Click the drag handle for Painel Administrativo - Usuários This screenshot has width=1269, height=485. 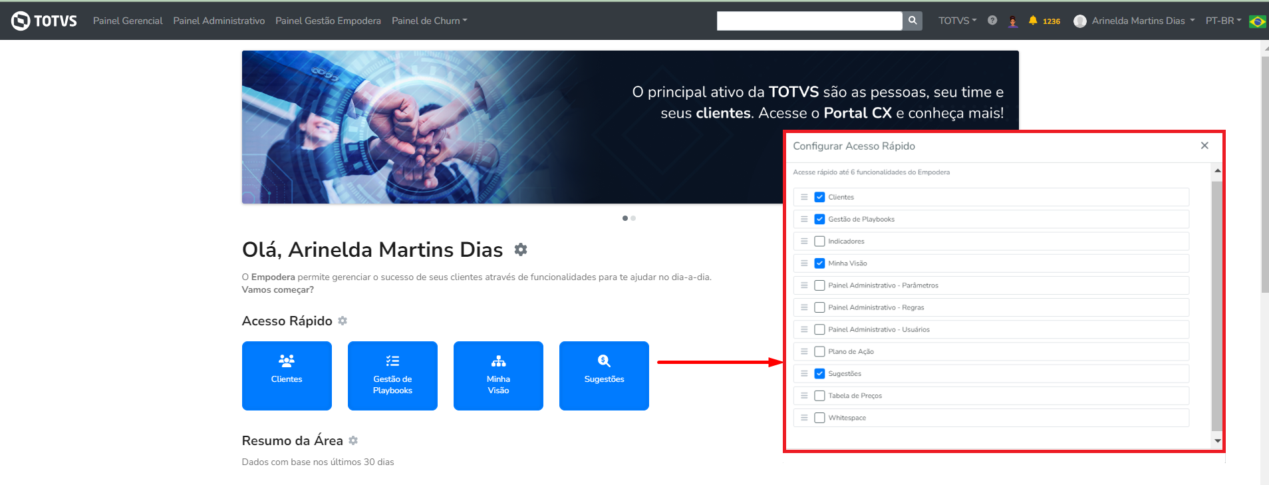[x=804, y=329]
